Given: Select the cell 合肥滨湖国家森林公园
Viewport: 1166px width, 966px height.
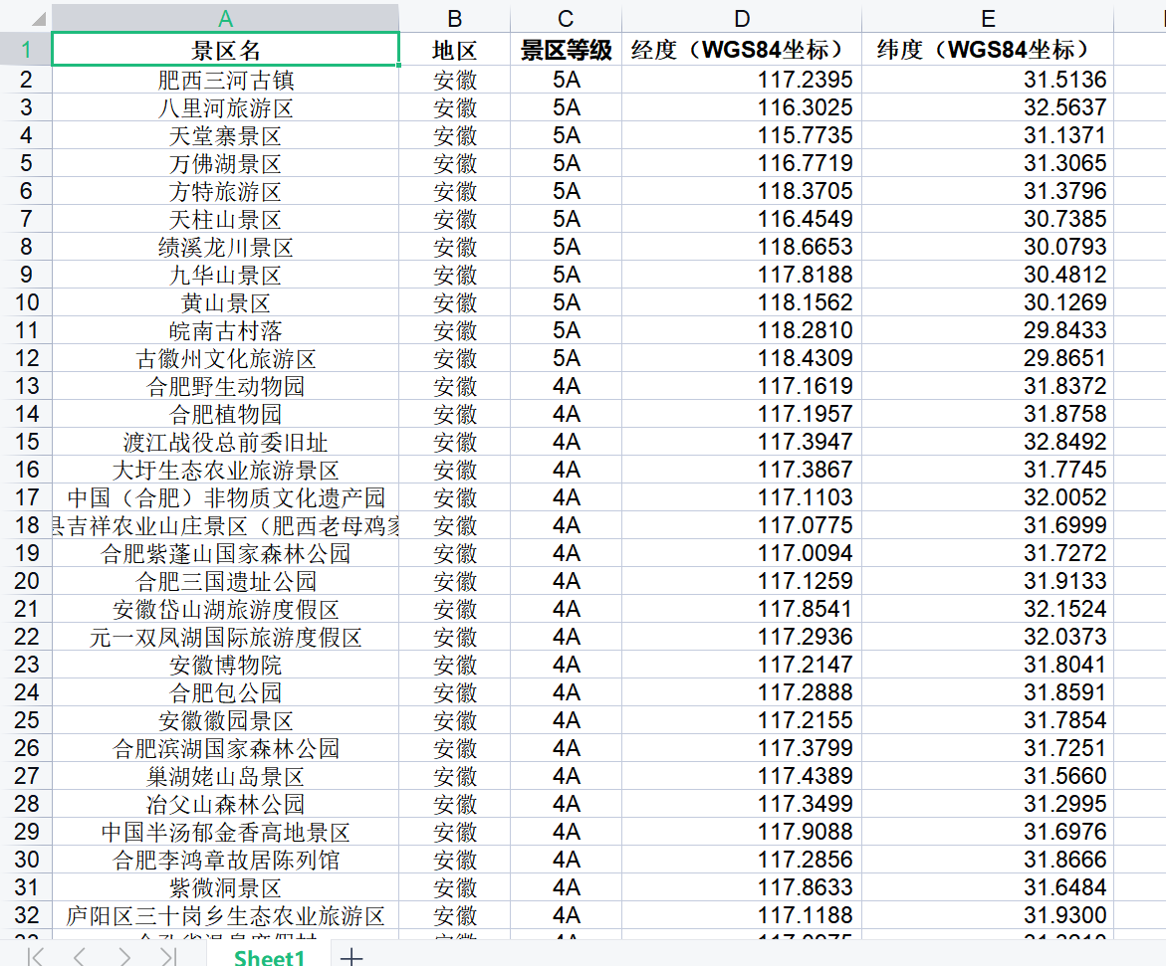Looking at the screenshot, I should point(225,748).
